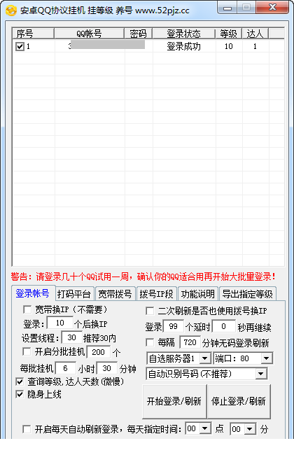Image resolution: width=294 pixels, height=455 pixels.
Task: Switch to 拨号IP段 tab
Action: (156, 294)
